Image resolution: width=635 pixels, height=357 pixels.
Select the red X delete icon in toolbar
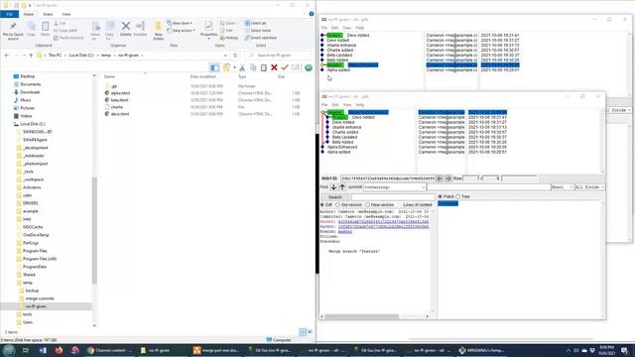[x=274, y=67]
